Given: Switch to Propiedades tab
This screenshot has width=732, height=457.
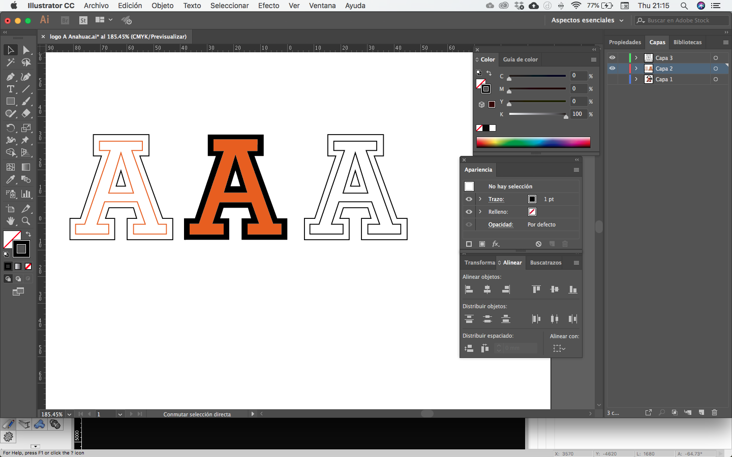Looking at the screenshot, I should coord(625,42).
